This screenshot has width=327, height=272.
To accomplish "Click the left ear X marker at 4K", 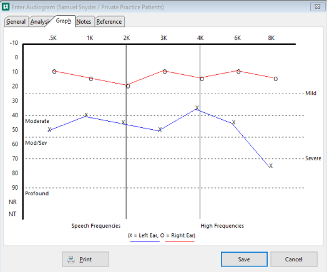I will [x=197, y=108].
